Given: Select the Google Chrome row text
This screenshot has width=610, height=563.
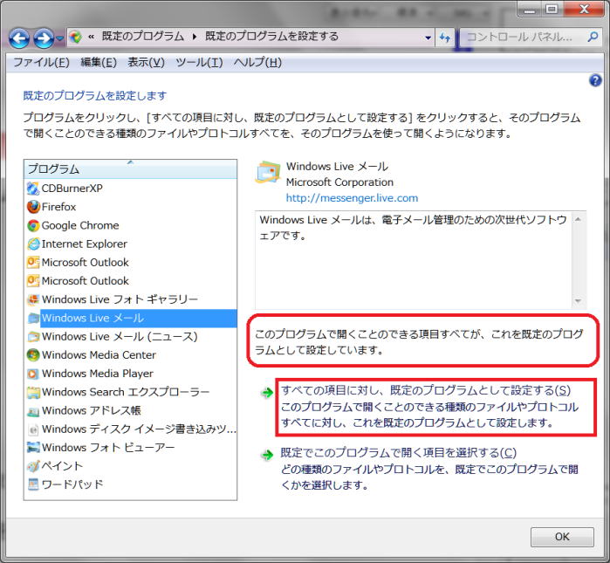Looking at the screenshot, I should click(x=80, y=225).
